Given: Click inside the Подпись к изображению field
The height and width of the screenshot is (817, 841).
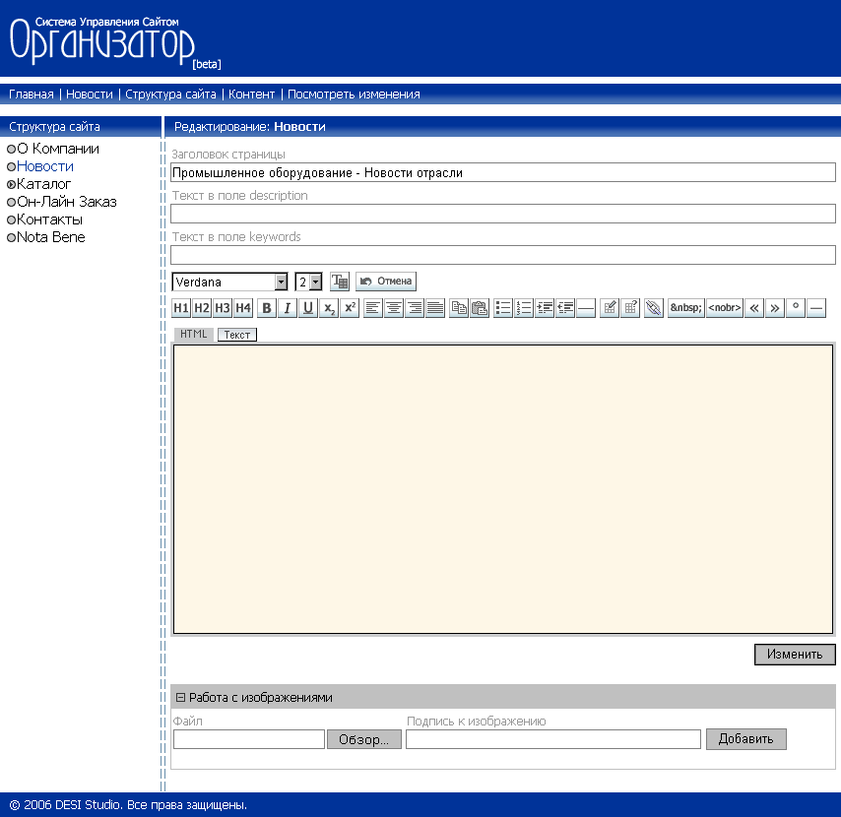Looking at the screenshot, I should [551, 739].
